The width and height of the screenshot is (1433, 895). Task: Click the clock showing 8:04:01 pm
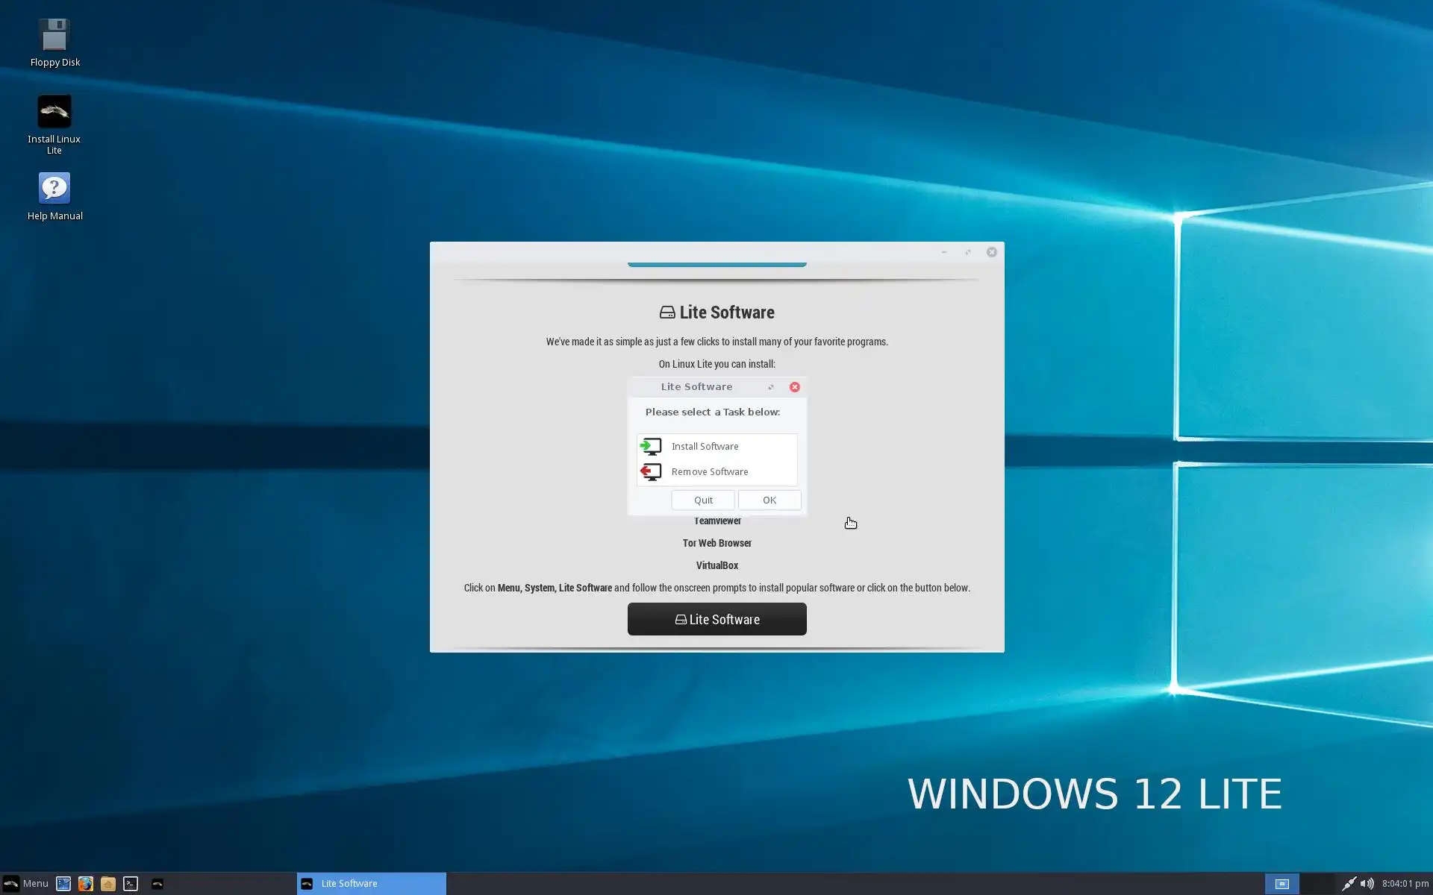pyautogui.click(x=1405, y=883)
